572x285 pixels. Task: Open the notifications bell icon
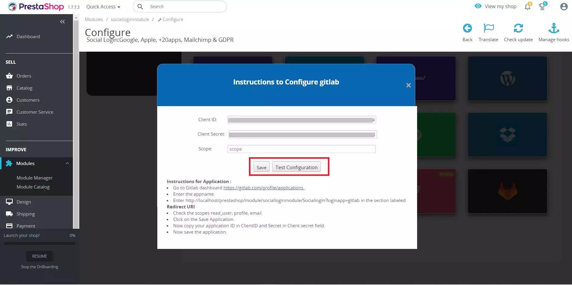tap(527, 6)
